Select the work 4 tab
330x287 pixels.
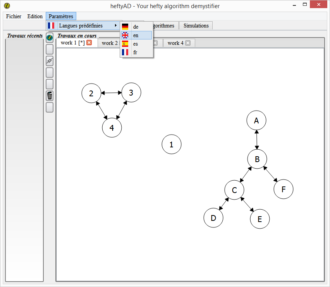[179, 43]
